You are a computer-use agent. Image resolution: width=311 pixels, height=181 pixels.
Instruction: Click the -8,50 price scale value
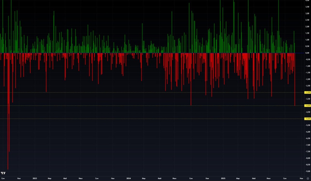pyautogui.click(x=308, y=165)
